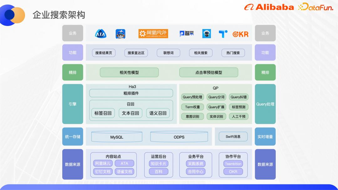Click the 相关性模型 block
Screen dimensions: 338x190
point(129,72)
